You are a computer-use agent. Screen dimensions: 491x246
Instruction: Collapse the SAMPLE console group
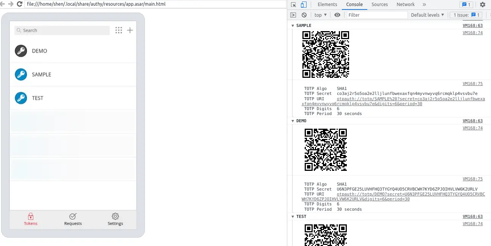293,25
